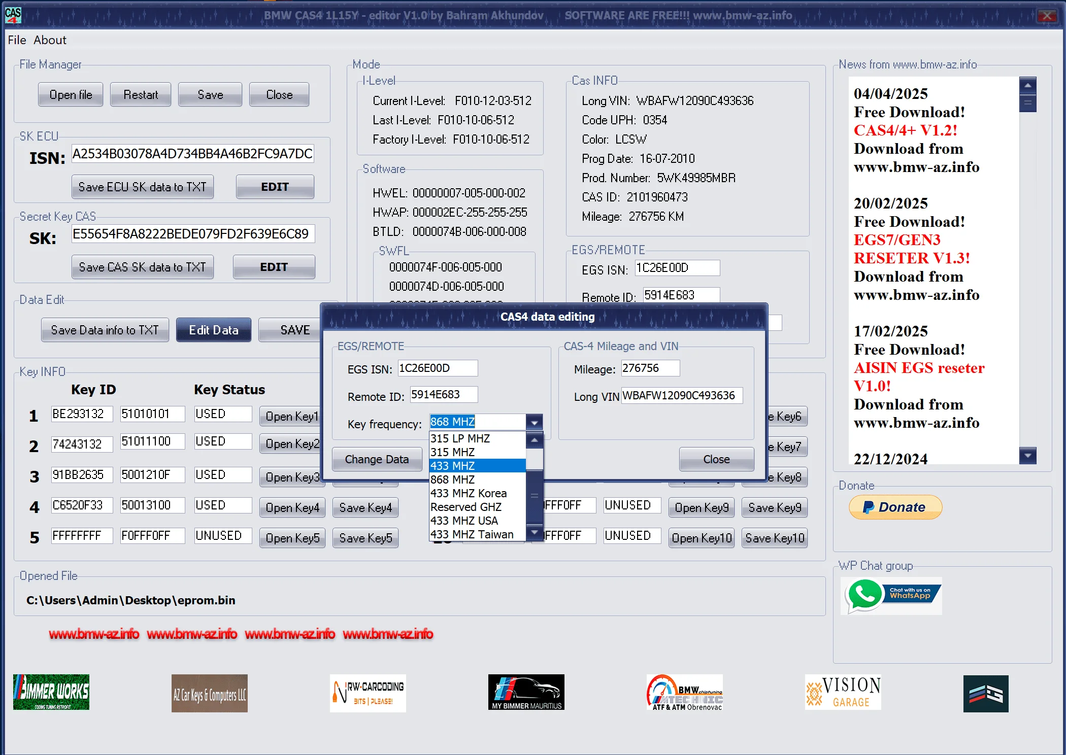Click Open Key9 button

pos(702,508)
